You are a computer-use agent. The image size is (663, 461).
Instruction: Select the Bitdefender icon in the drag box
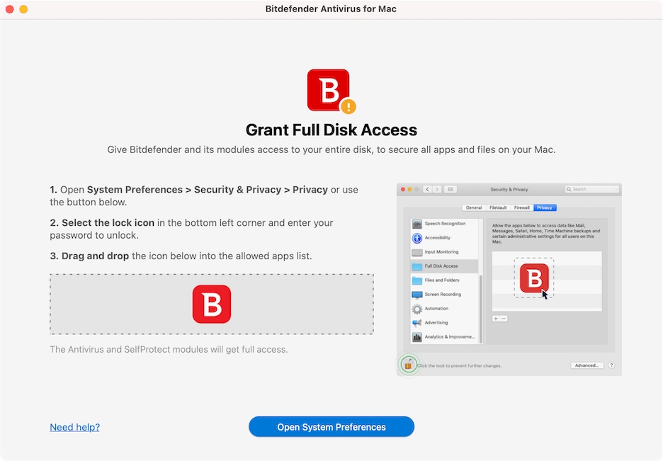coord(212,305)
